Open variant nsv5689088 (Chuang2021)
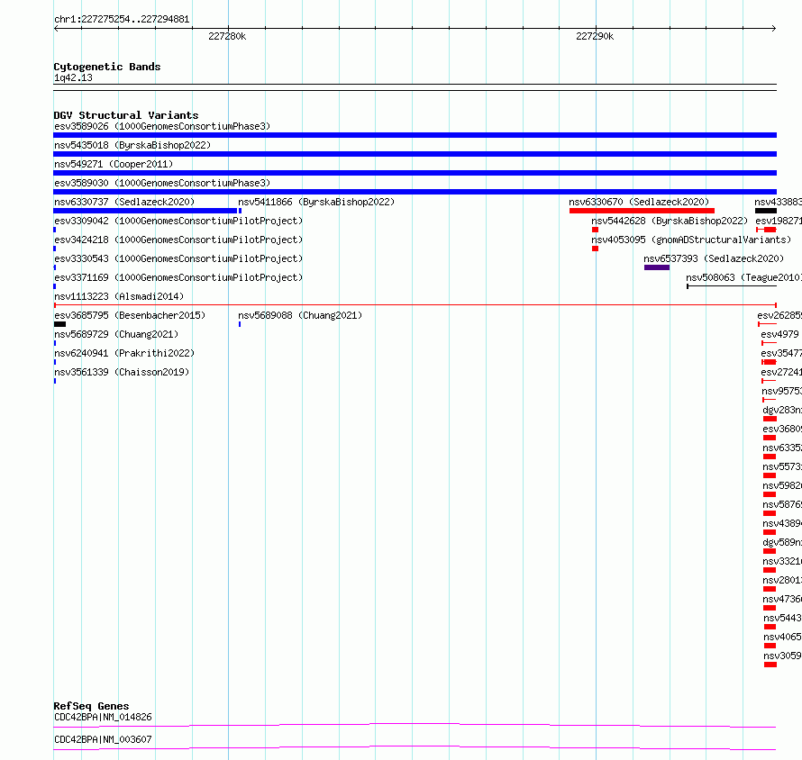 [x=300, y=315]
